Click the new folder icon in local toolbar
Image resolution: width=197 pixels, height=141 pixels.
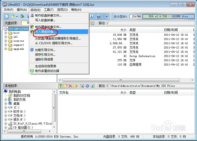coord(65,86)
